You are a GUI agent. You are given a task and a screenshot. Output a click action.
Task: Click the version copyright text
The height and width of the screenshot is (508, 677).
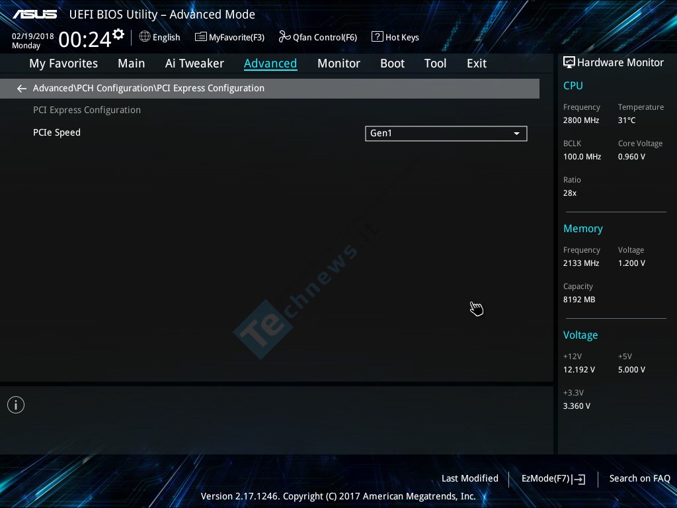338,496
